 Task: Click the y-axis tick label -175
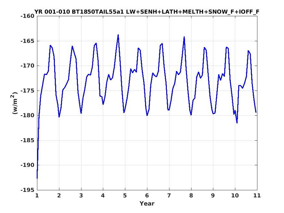(x=27, y=91)
